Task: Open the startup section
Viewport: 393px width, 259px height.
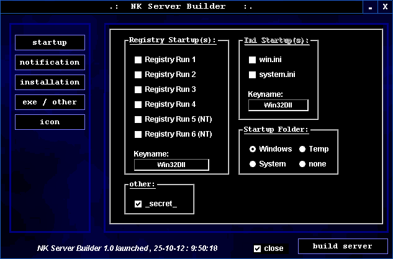Action: click(x=50, y=42)
